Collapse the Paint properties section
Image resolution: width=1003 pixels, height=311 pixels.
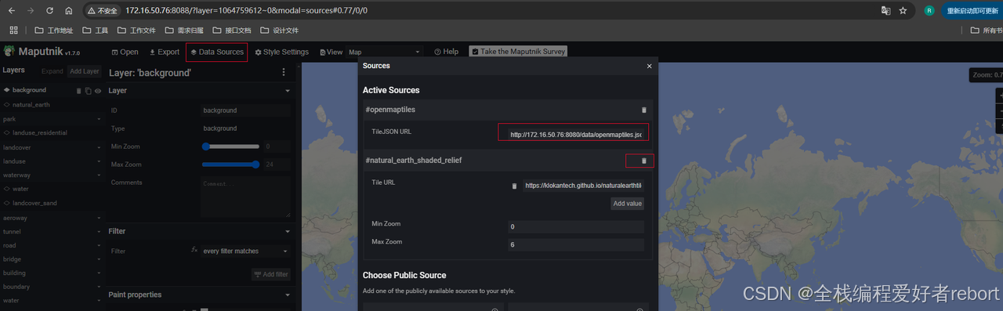click(x=287, y=295)
